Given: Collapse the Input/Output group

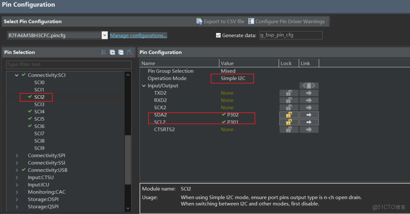Looking at the screenshot, I should 144,86.
